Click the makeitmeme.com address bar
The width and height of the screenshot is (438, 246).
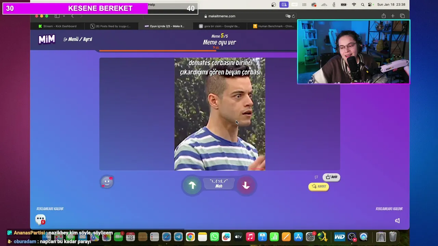pyautogui.click(x=219, y=16)
